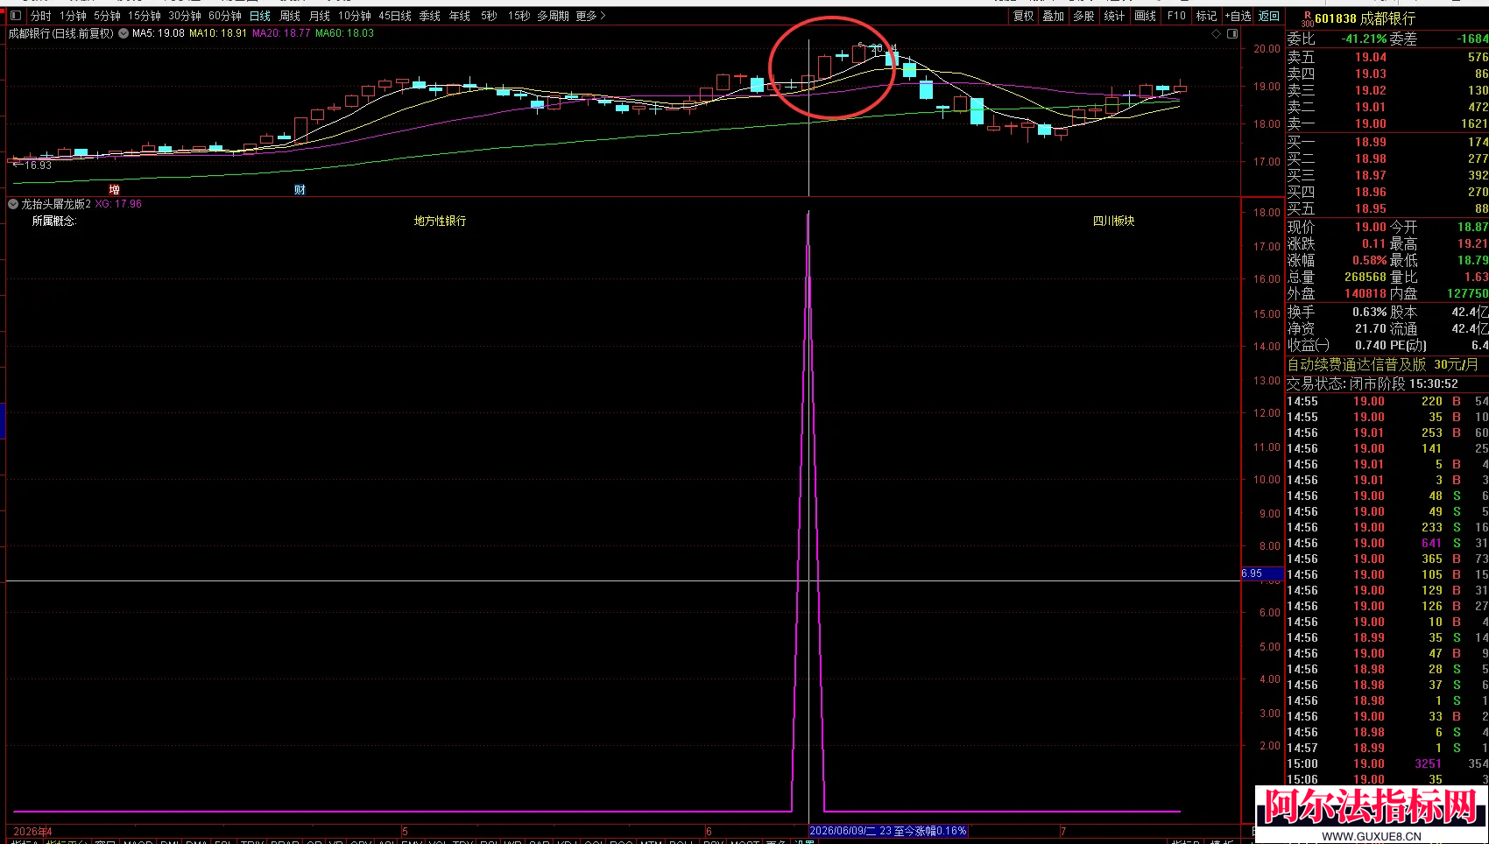Toggle the 叠加 overlay option
Image resolution: width=1489 pixels, height=844 pixels.
tap(1053, 16)
